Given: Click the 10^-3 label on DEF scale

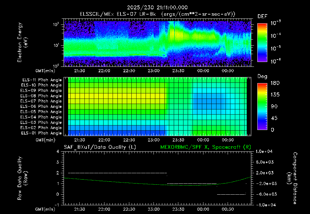Looking at the screenshot, I should click(x=275, y=23).
